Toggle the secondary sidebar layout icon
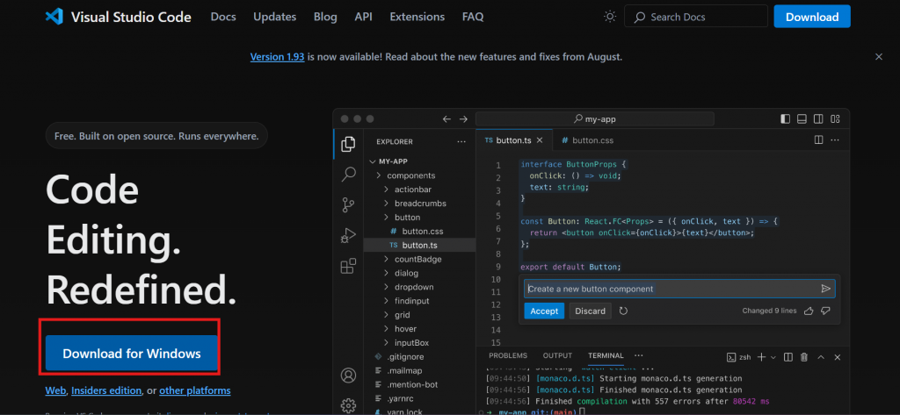Screen dimensions: 900x415 (818, 118)
